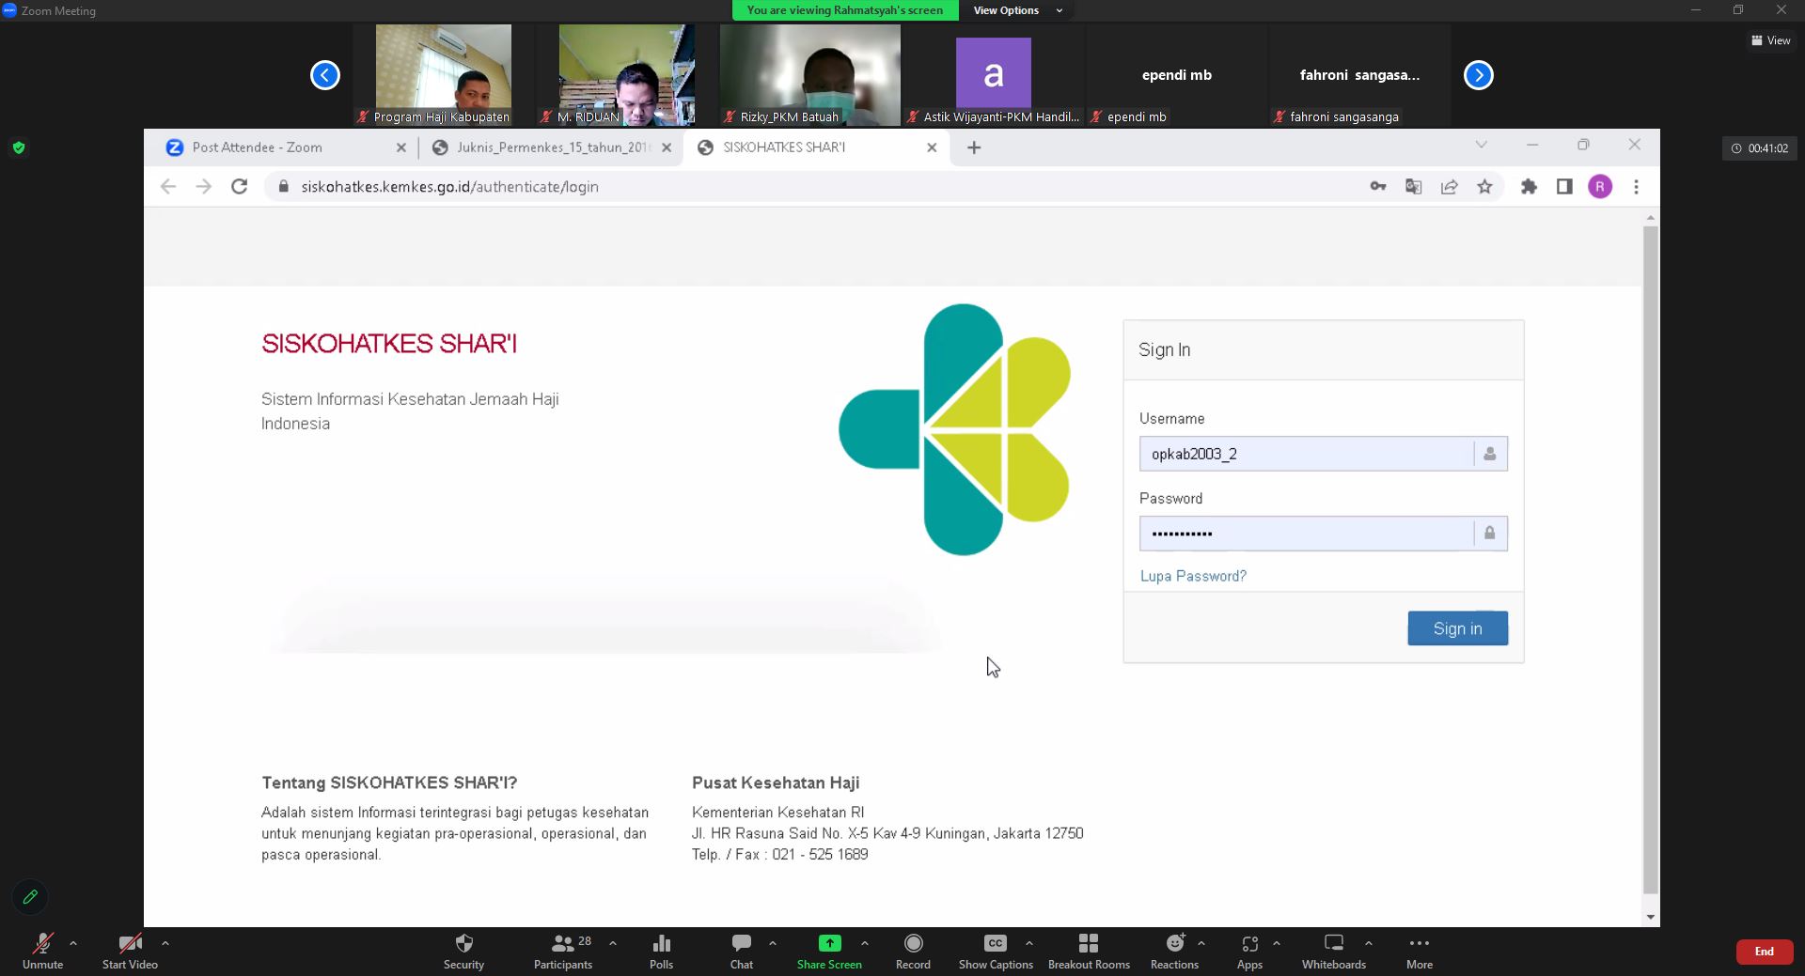This screenshot has width=1805, height=976.
Task: Close the Post Attendee - Zoom tab
Action: [x=401, y=147]
